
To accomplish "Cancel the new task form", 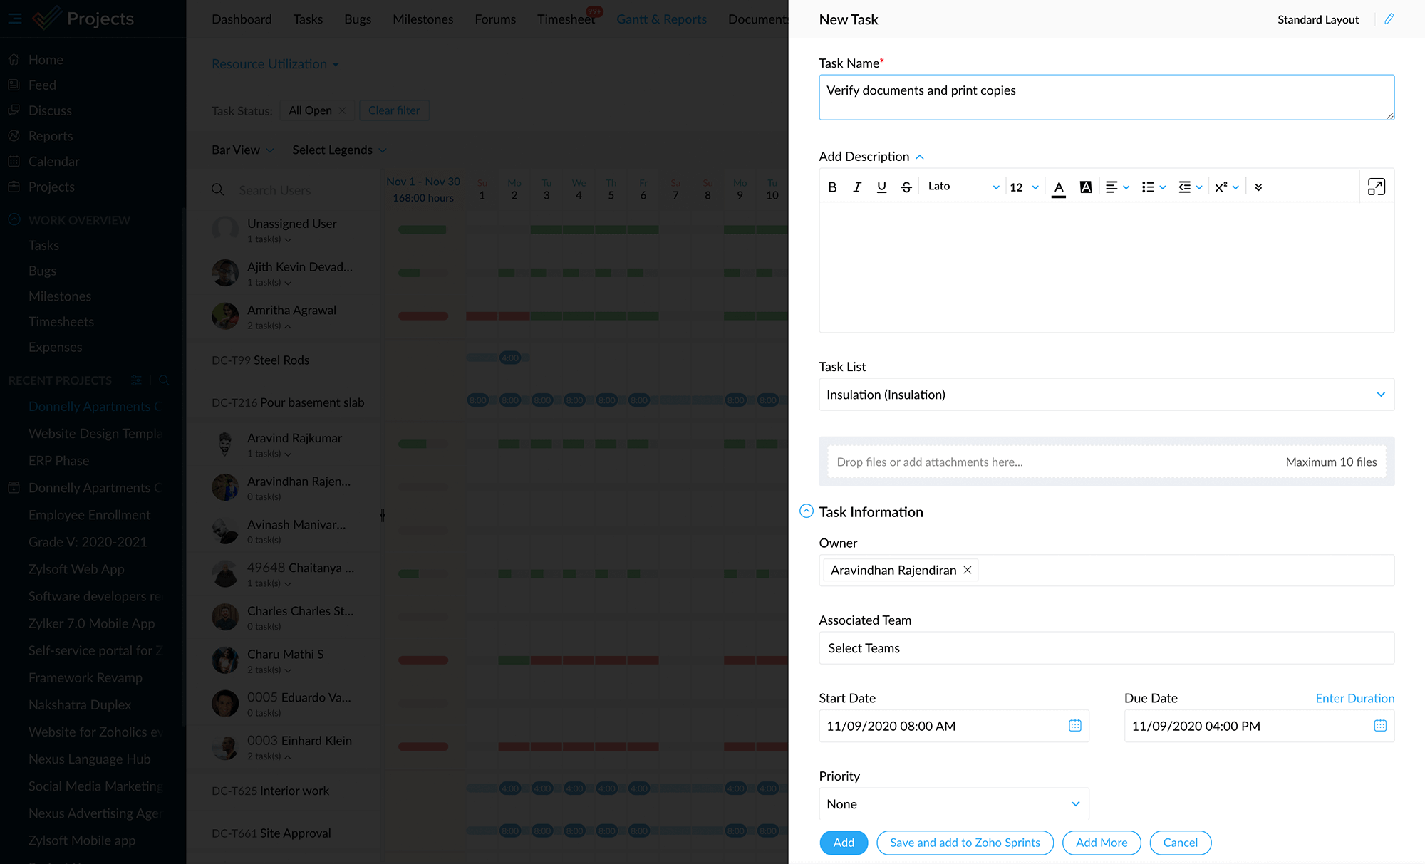I will [x=1180, y=843].
